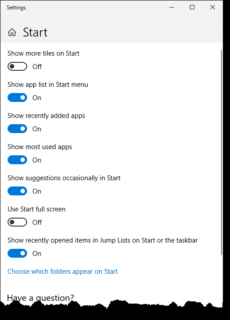The height and width of the screenshot is (320, 230).
Task: Click the Have a question? heading
Action: coord(40,298)
